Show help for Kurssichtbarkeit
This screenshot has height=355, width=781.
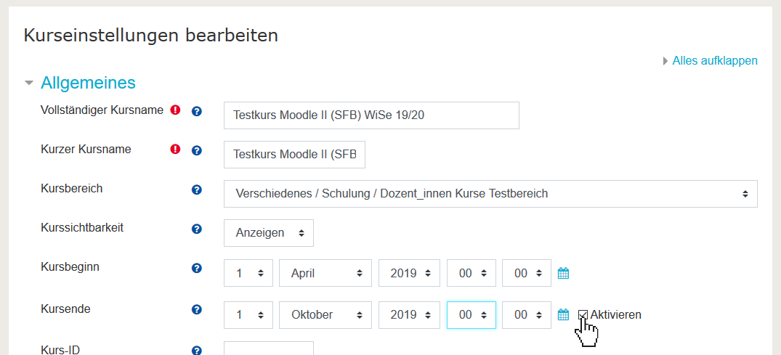(196, 229)
